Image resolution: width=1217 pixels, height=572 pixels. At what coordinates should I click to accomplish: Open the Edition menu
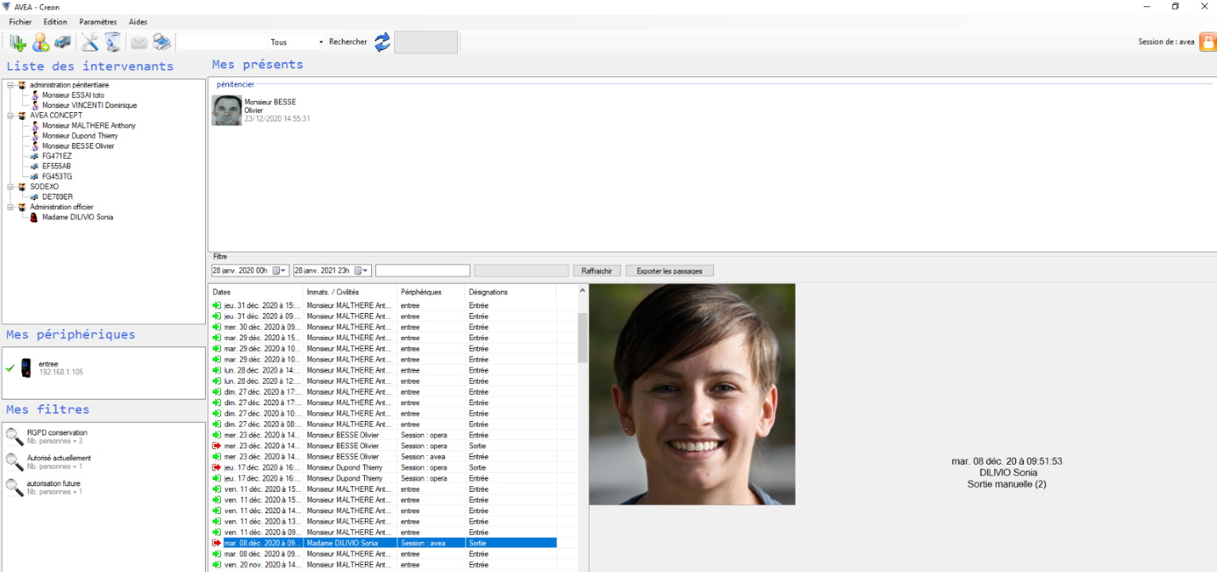tap(56, 22)
